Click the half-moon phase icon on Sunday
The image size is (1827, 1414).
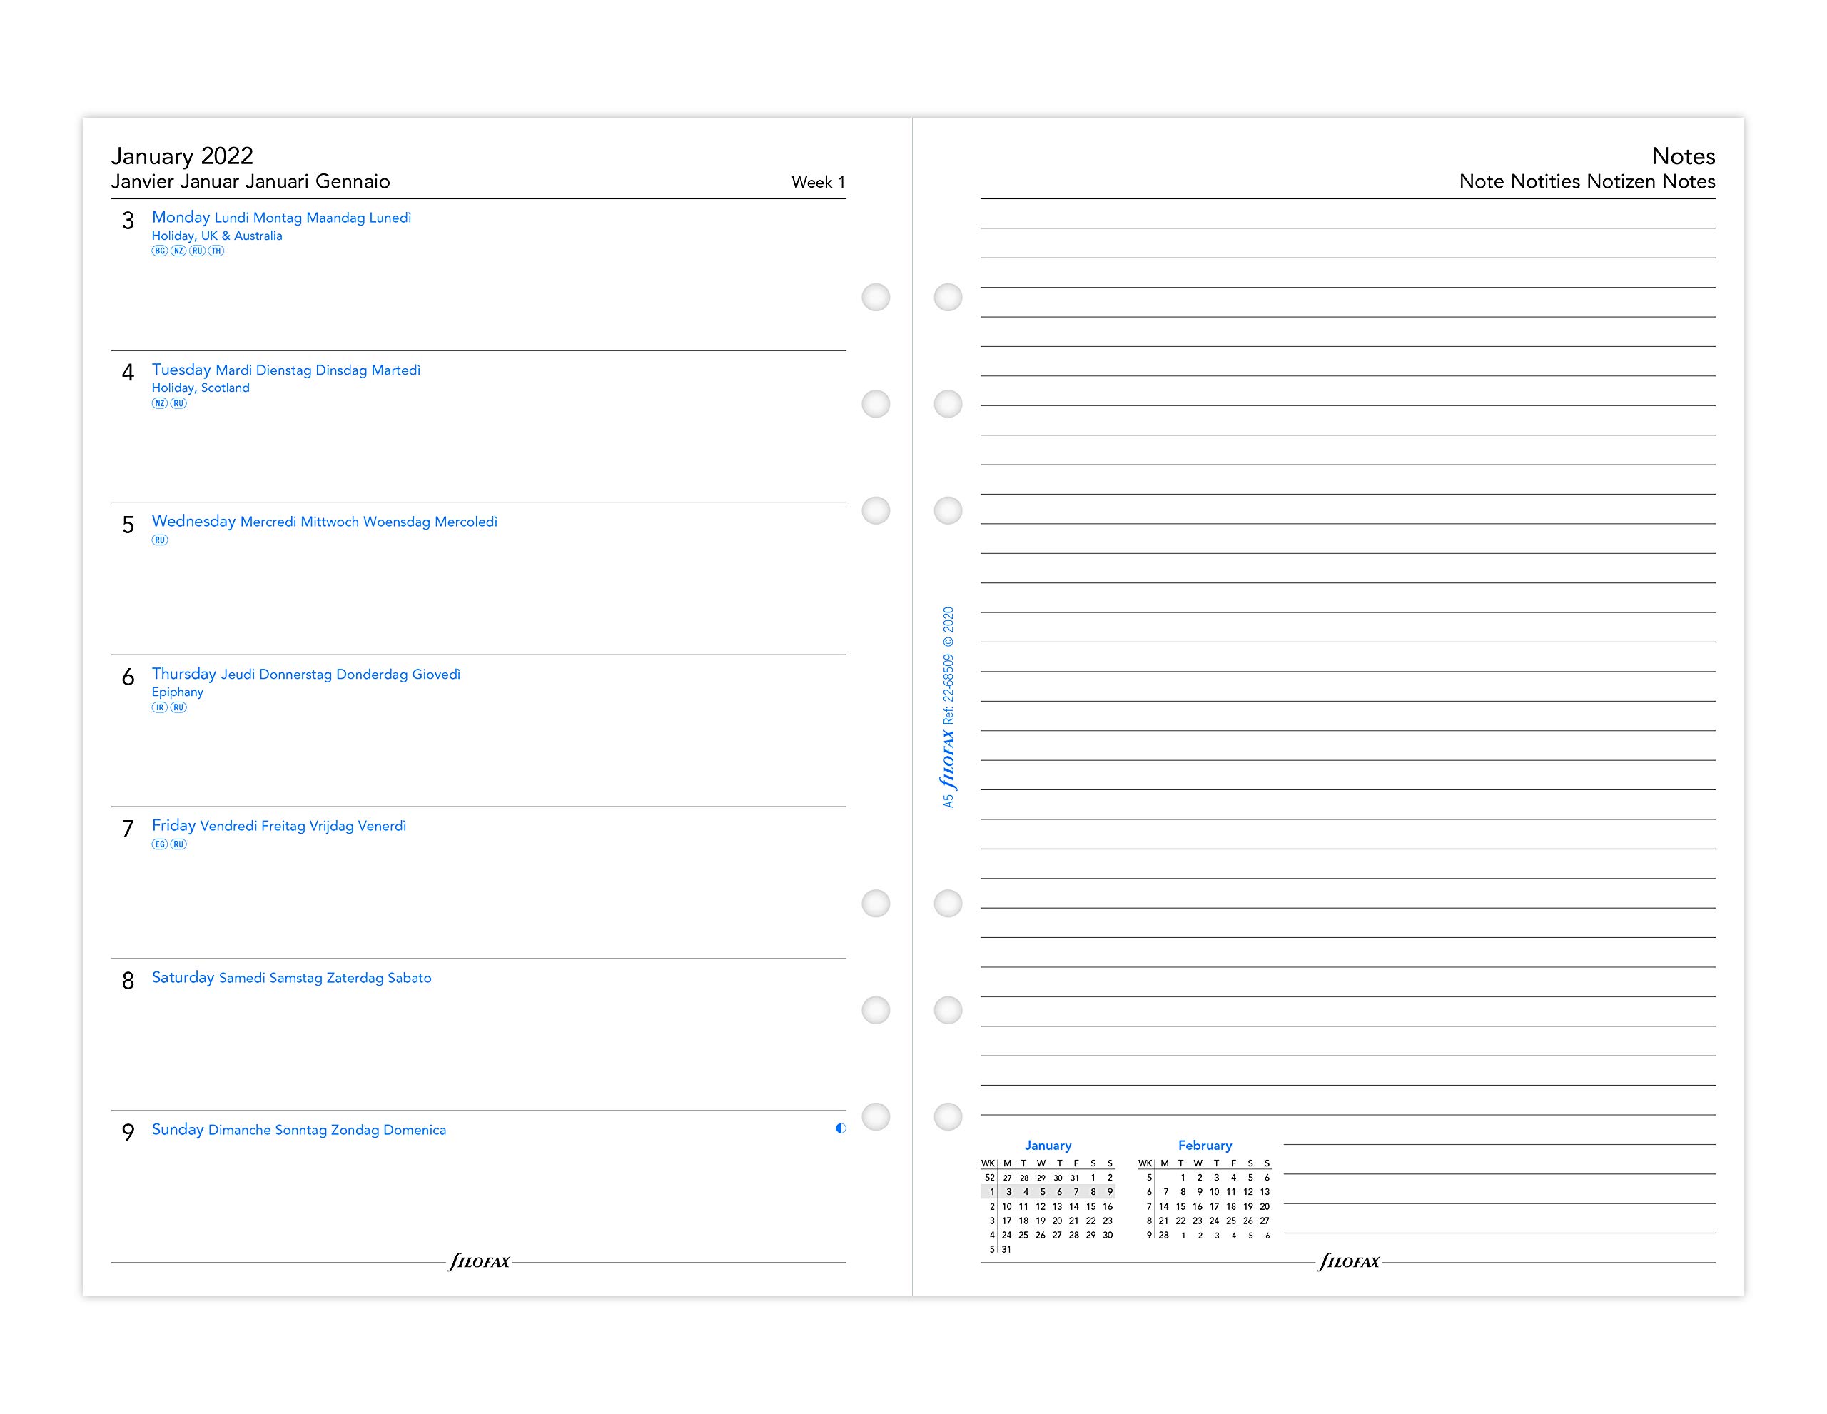pyautogui.click(x=841, y=1128)
